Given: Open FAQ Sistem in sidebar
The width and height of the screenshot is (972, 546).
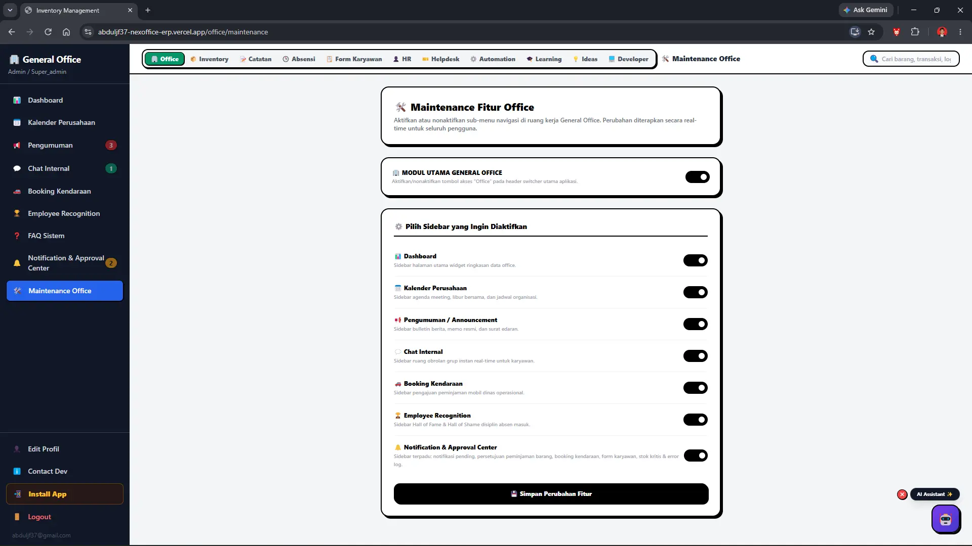Looking at the screenshot, I should coord(65,236).
